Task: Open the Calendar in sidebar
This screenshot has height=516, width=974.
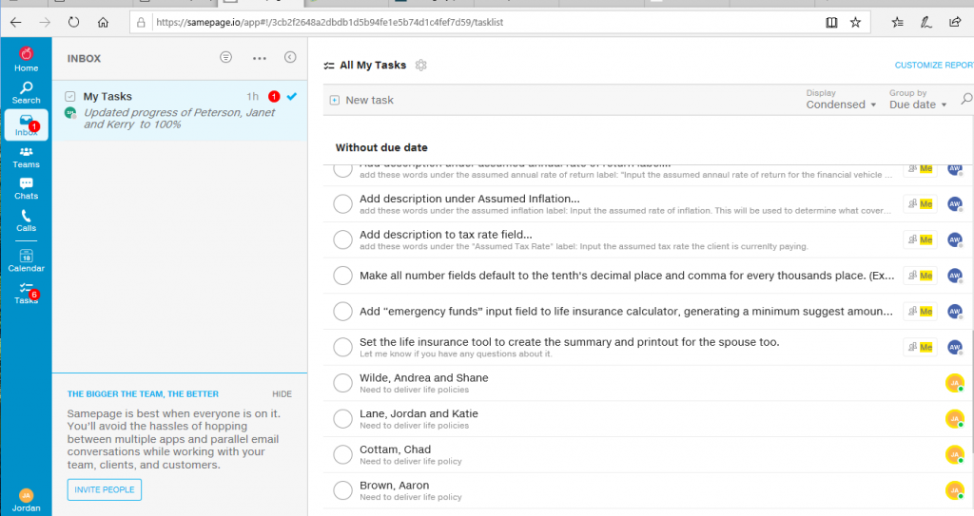Action: point(26,259)
